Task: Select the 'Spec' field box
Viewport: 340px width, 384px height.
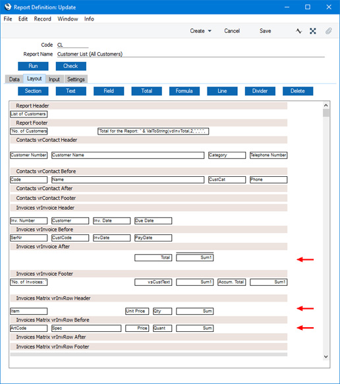Action: (x=86, y=329)
